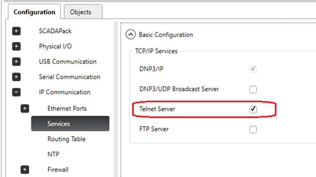Expand the Serial Communication node

tap(16, 77)
